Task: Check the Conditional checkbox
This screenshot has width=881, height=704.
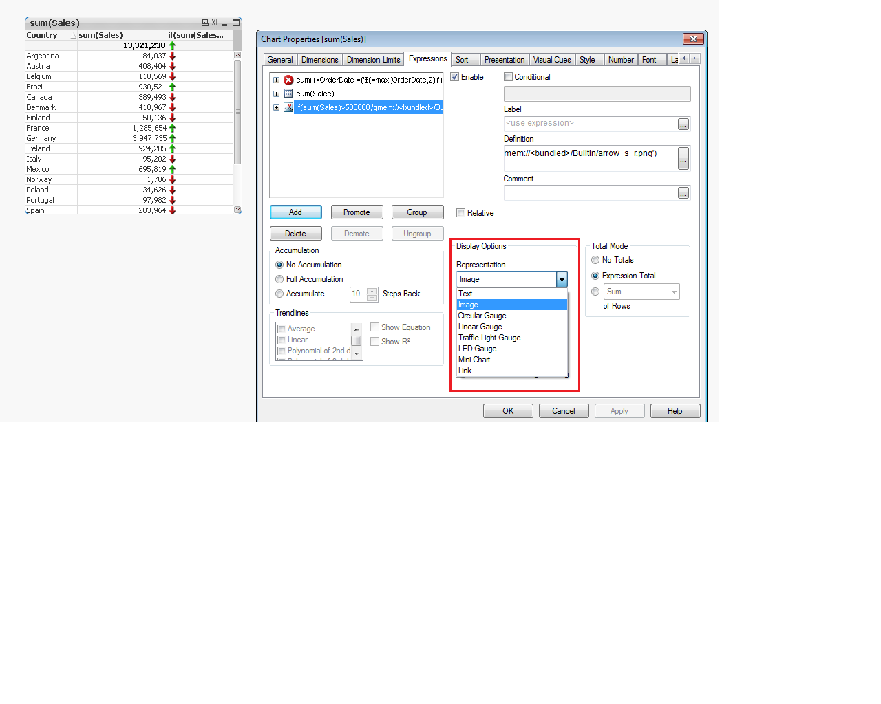Action: pyautogui.click(x=508, y=77)
